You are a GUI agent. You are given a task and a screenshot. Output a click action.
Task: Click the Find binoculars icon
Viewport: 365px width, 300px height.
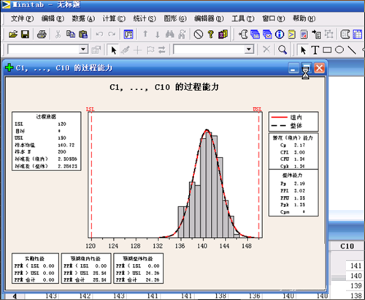170,34
